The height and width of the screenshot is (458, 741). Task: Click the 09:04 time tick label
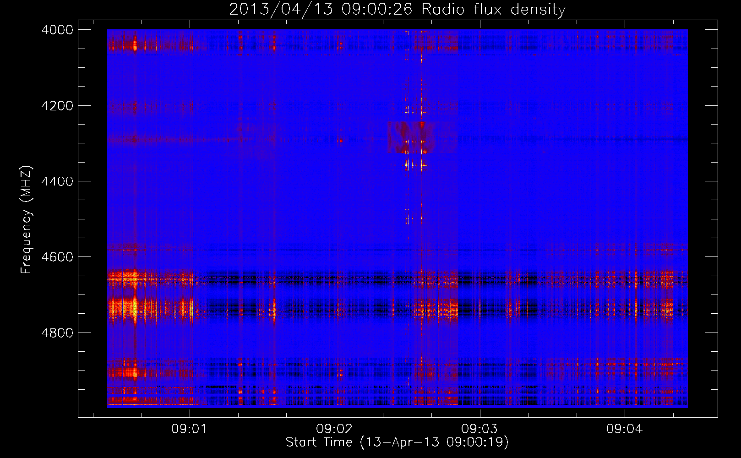pos(625,429)
